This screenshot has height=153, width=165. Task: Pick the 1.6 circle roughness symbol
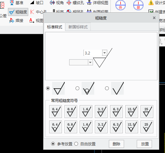[x=86, y=127]
